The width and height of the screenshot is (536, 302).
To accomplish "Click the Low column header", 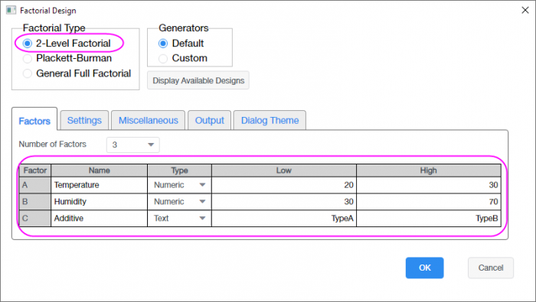I will click(284, 170).
